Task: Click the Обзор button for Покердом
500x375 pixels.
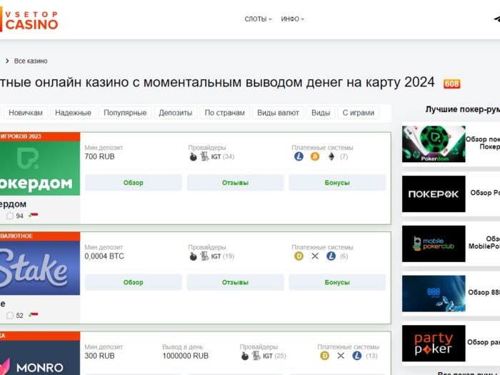Action: click(134, 183)
